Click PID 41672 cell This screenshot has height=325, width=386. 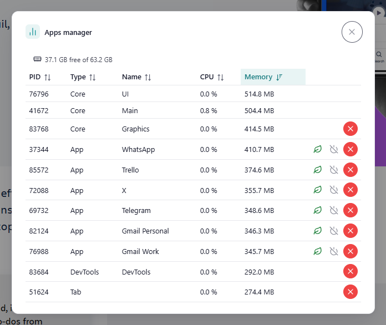coord(39,110)
